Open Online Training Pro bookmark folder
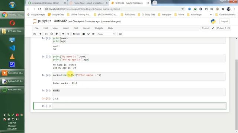The height and width of the screenshot is (133, 238). tap(79, 15)
